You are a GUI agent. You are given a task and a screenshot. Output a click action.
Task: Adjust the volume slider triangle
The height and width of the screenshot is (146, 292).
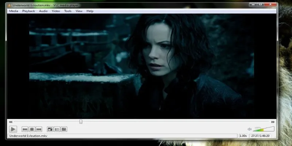[x=264, y=129]
